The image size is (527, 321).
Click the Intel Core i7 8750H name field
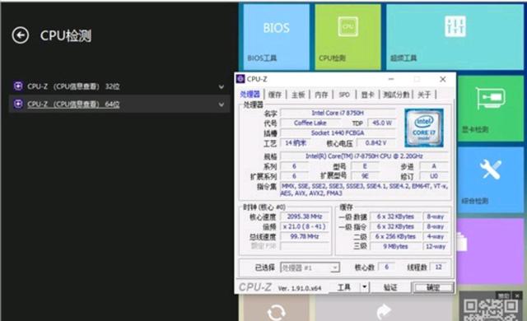click(338, 113)
